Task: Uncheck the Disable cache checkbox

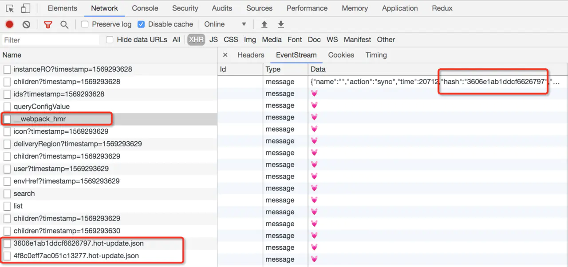Action: pos(141,24)
